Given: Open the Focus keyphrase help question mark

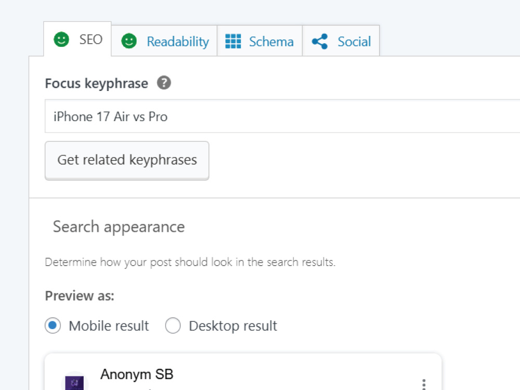Looking at the screenshot, I should click(164, 83).
